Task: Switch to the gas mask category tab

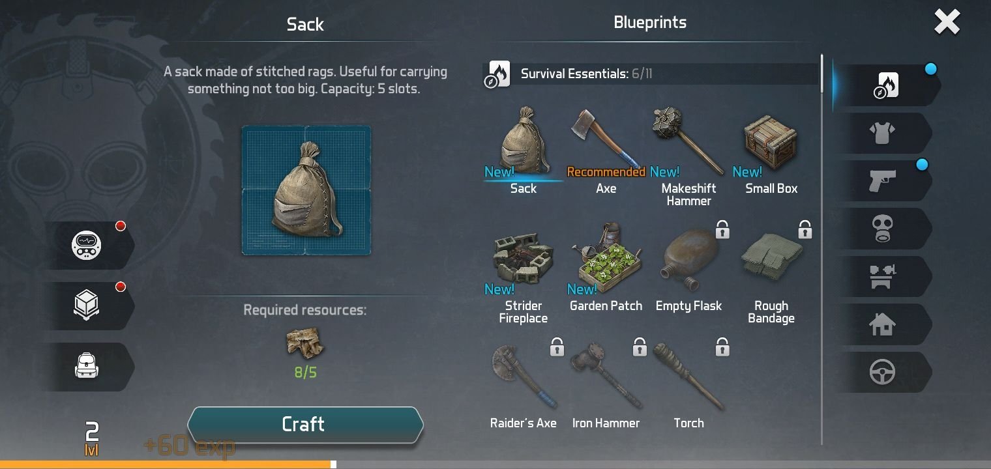Action: pyautogui.click(x=882, y=229)
